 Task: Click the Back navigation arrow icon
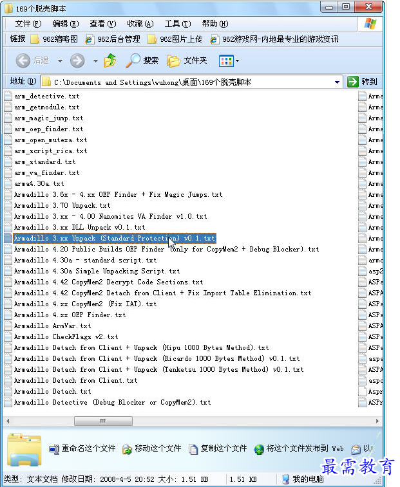point(23,60)
